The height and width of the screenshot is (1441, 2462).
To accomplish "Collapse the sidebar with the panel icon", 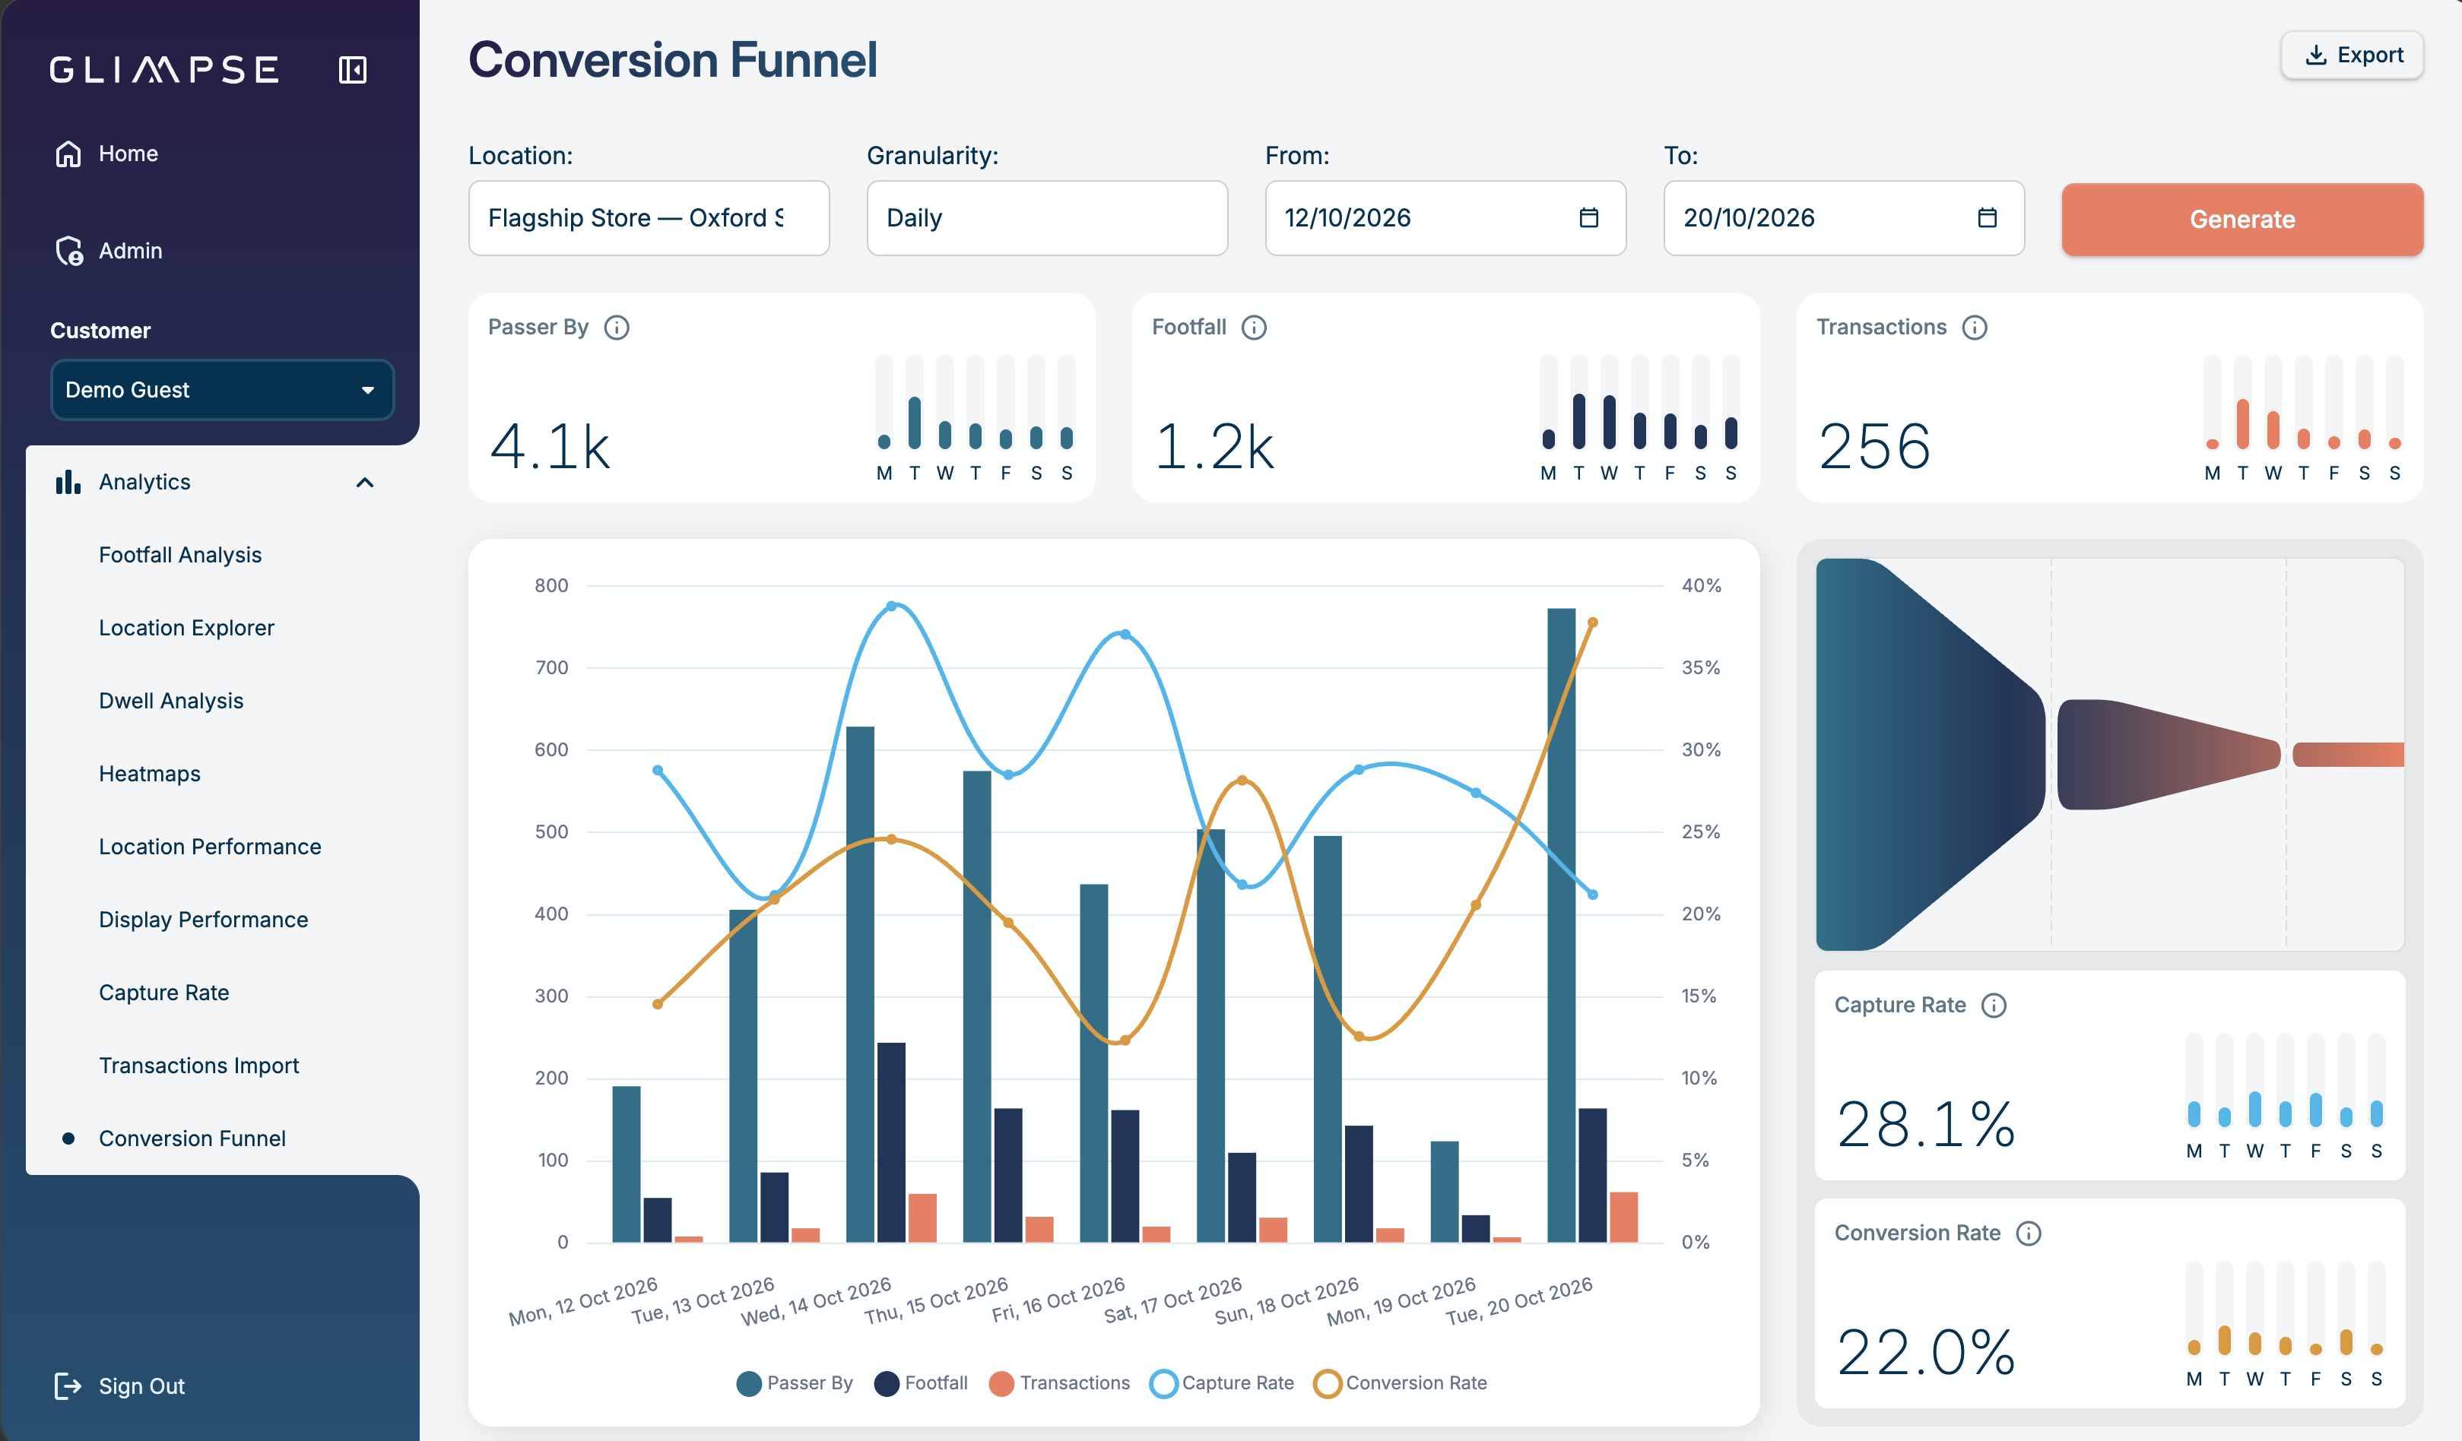I will pos(353,69).
